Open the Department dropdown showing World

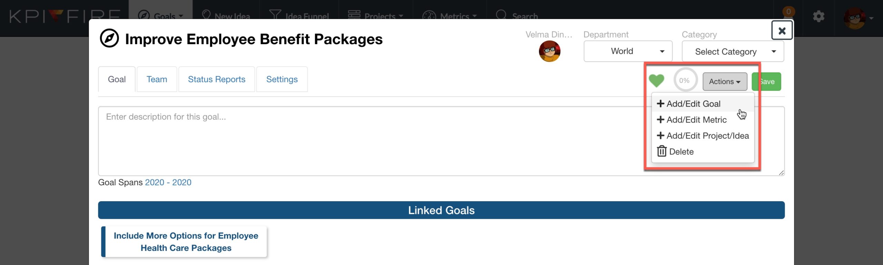tap(628, 51)
